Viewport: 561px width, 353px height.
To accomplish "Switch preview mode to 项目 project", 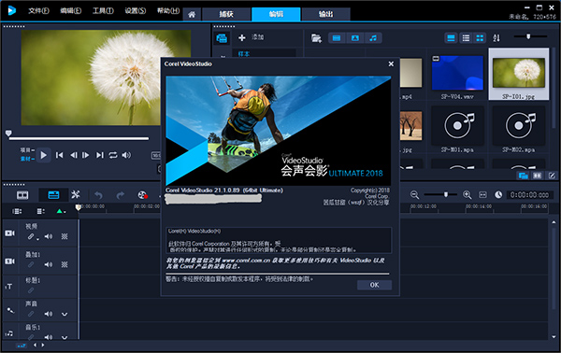I will tap(27, 150).
